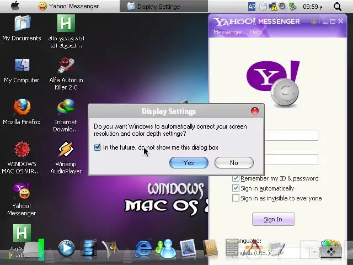Viewport: 353px width, 265px height.
Task: Open the Spotlight magnifier search icon
Action: [338, 7]
